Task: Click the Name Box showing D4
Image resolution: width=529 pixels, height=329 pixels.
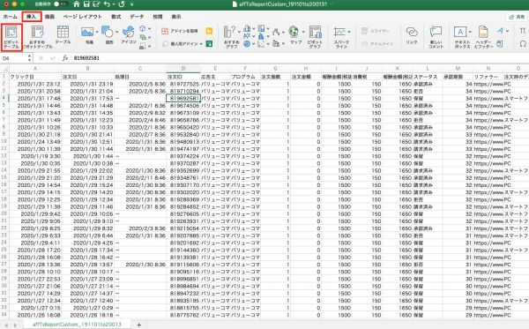Action: pos(14,58)
